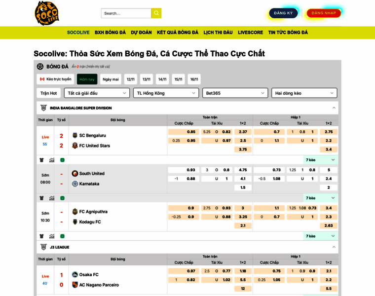
Task: Click the Đăng Ký register button
Action: pyautogui.click(x=283, y=13)
